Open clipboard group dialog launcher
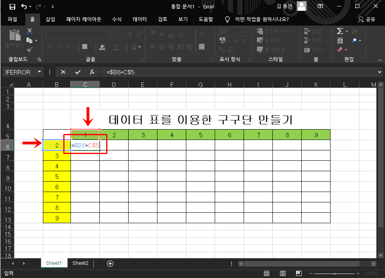The width and height of the screenshot is (385, 278). coord(39,60)
